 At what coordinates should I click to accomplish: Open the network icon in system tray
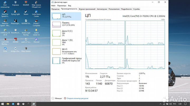tap(164, 104)
